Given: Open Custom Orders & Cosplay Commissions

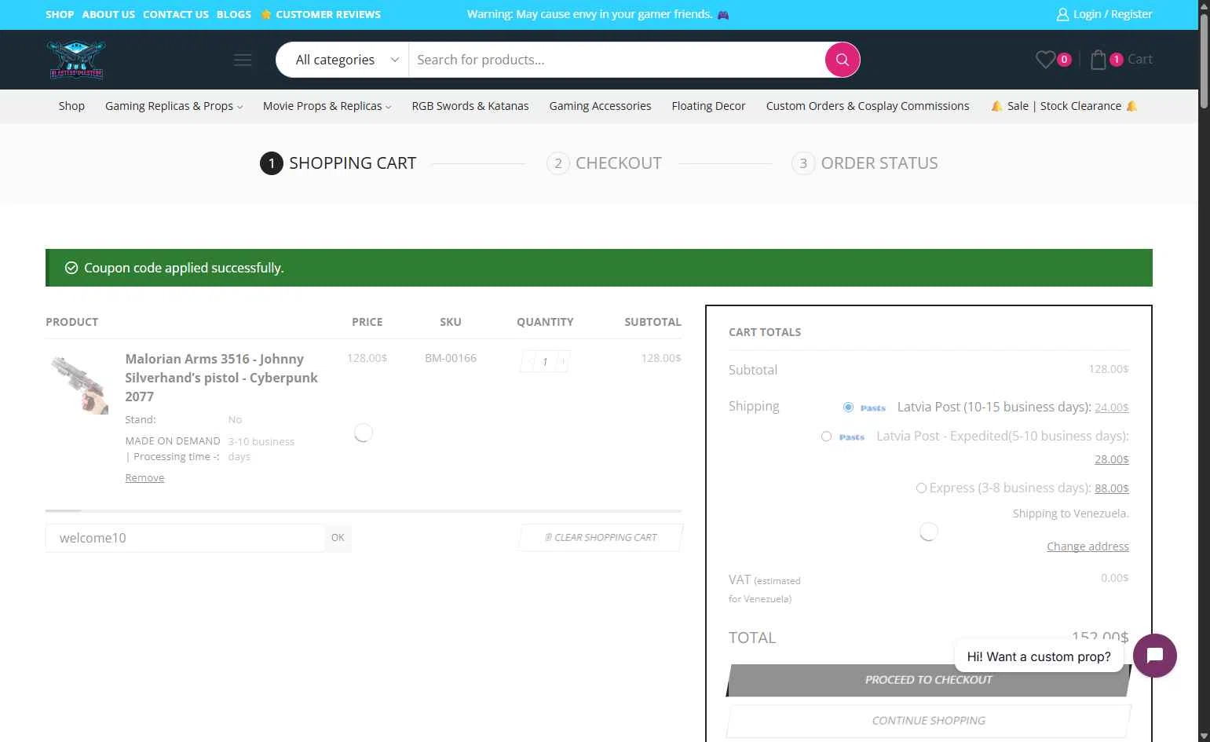Looking at the screenshot, I should pyautogui.click(x=868, y=106).
